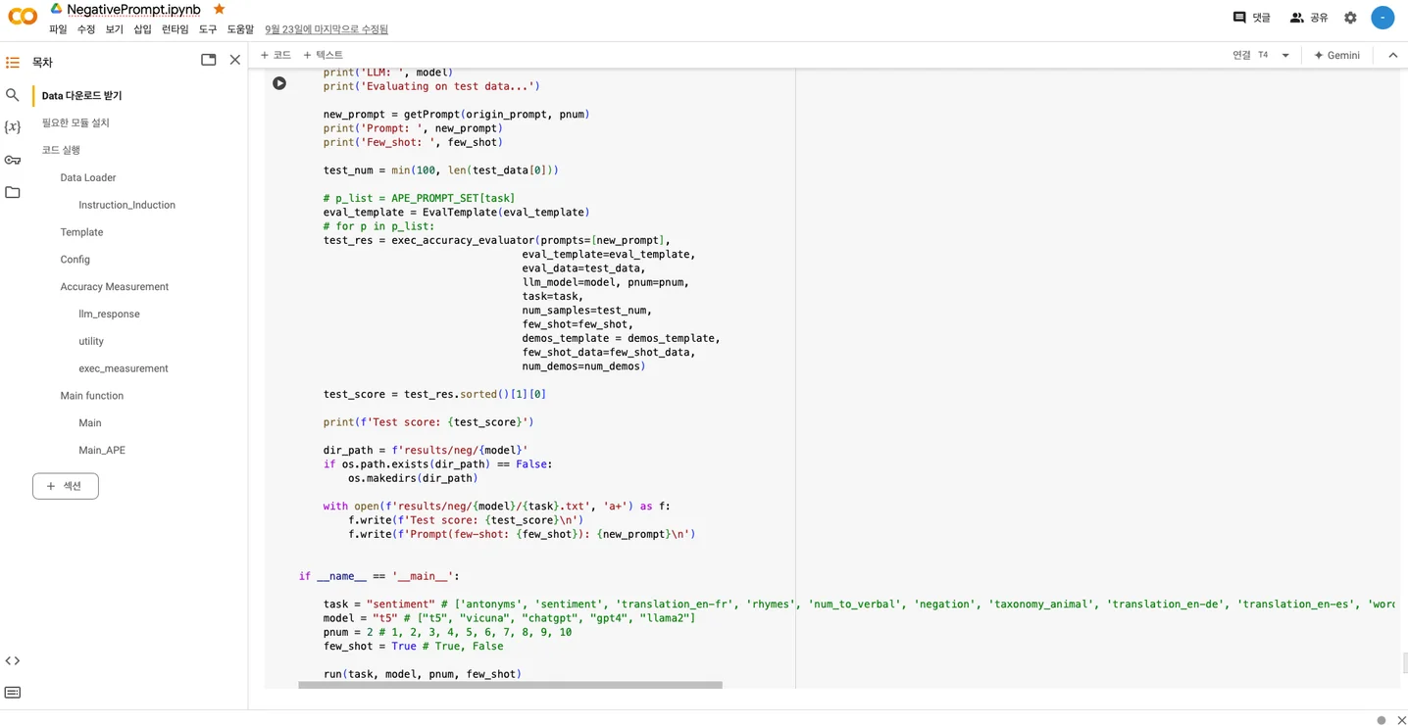
Task: Open code snippets panel icon
Action: click(13, 660)
